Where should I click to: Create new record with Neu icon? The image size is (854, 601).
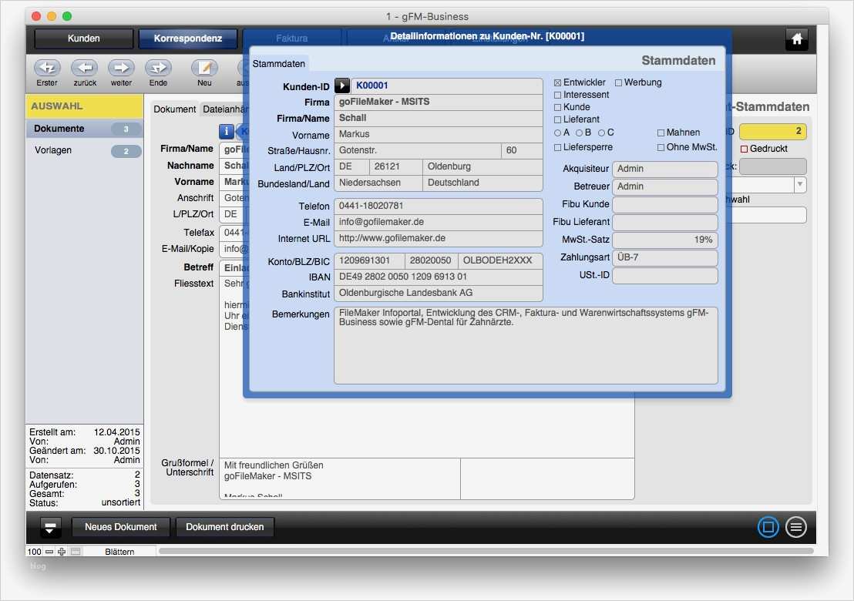[x=205, y=68]
